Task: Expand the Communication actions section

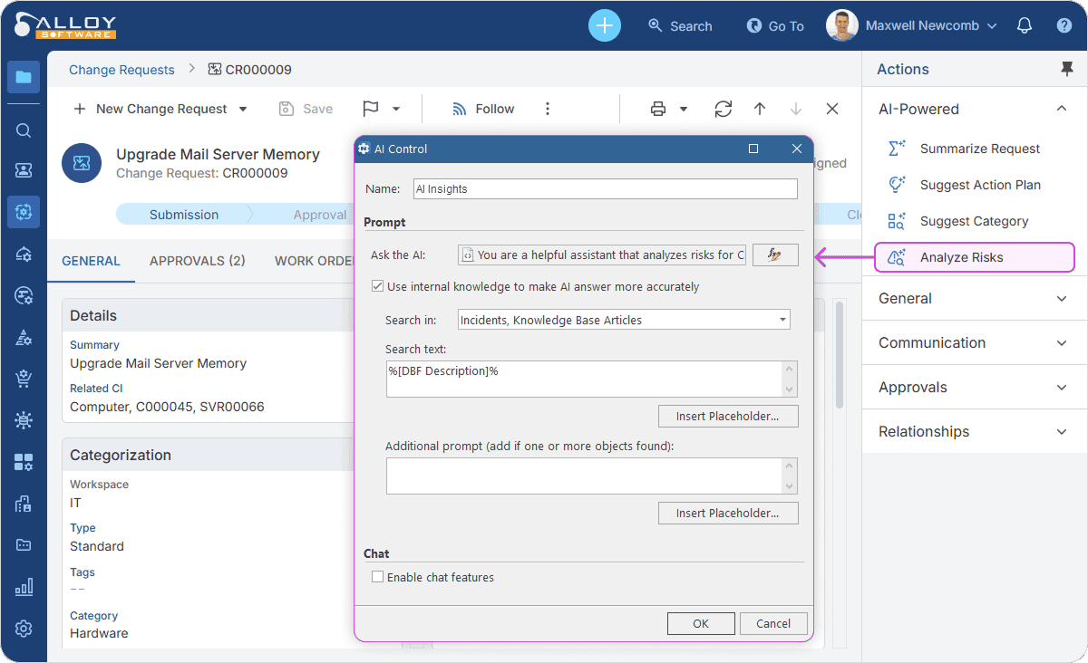Action: (1062, 342)
